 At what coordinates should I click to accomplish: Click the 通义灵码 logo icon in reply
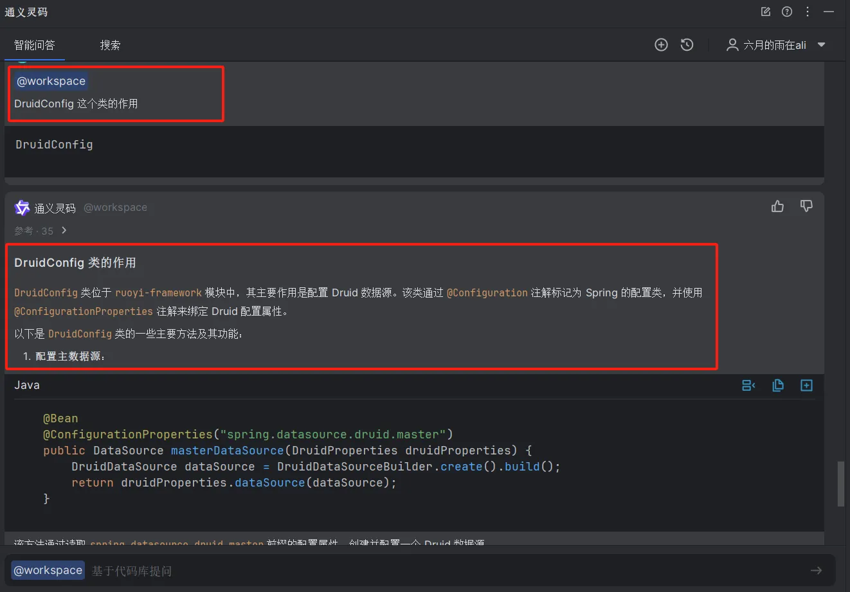point(23,208)
